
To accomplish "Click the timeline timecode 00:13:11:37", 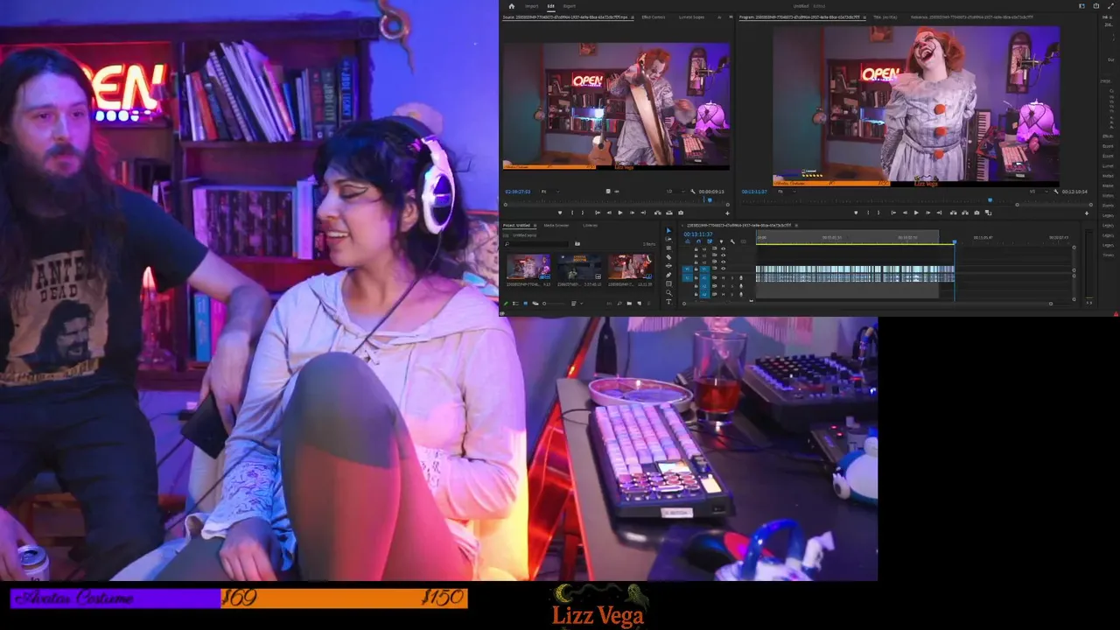I will pos(698,234).
